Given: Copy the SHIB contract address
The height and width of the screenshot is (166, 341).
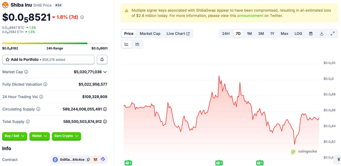Looking at the screenshot, I should (x=88, y=160).
